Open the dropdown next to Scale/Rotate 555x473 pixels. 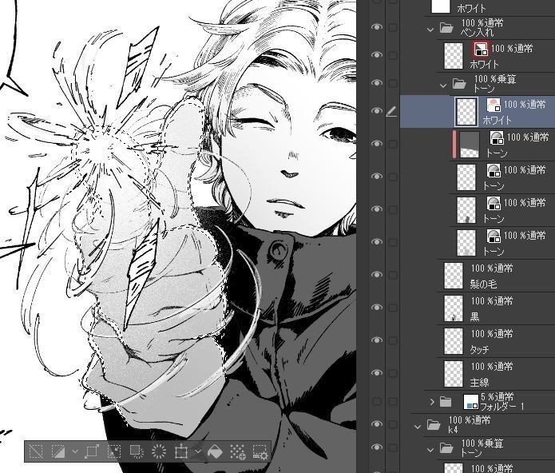point(198,451)
